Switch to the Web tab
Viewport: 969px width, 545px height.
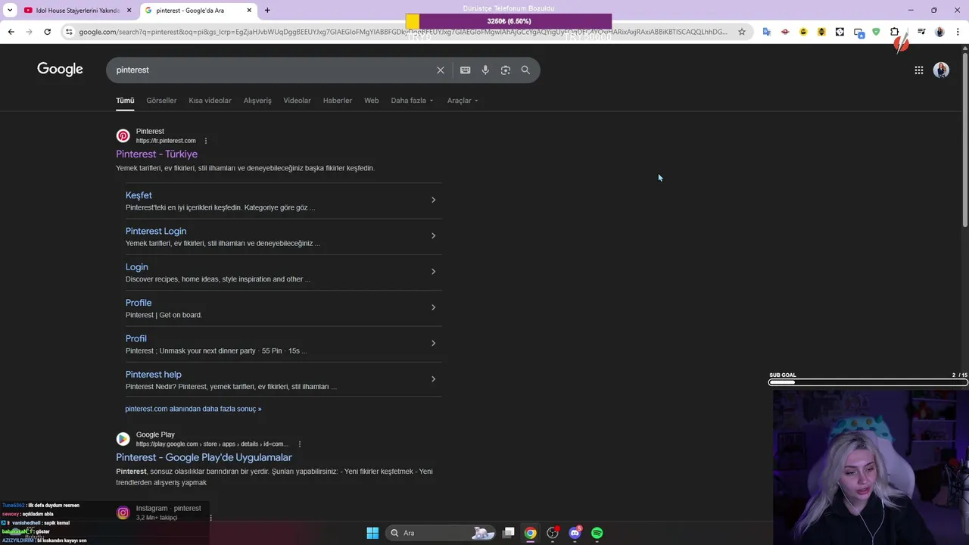pos(371,101)
